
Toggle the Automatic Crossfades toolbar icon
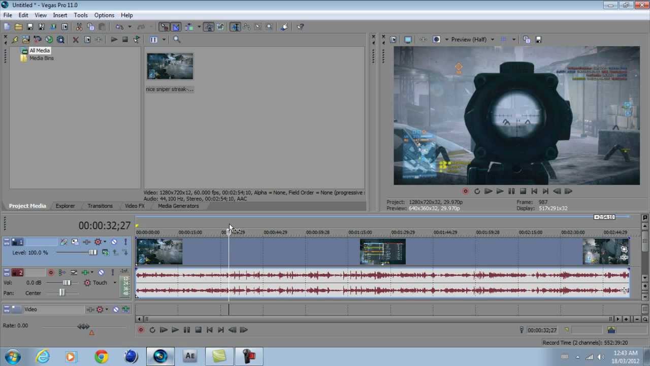[x=176, y=27]
